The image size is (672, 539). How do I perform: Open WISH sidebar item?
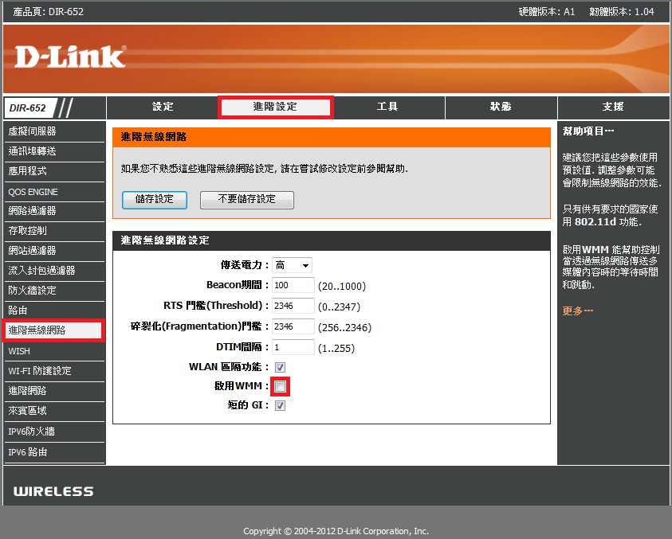pyautogui.click(x=54, y=351)
